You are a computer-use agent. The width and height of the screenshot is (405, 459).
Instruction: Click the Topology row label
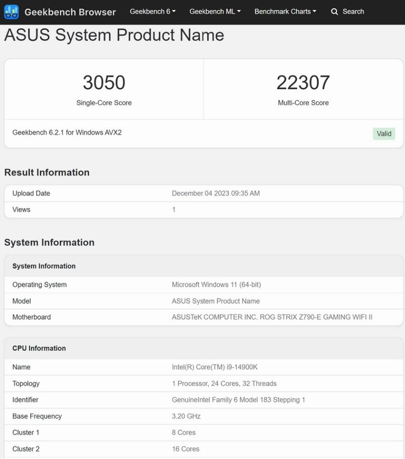25,384
